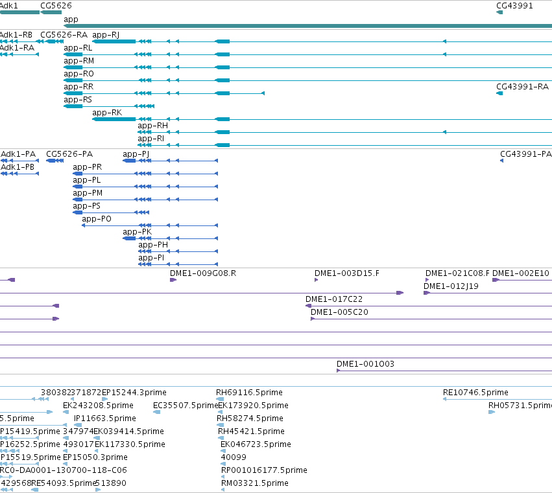The width and height of the screenshot is (552, 493).
Task: Select the app-PO protein label
Action: 97,219
